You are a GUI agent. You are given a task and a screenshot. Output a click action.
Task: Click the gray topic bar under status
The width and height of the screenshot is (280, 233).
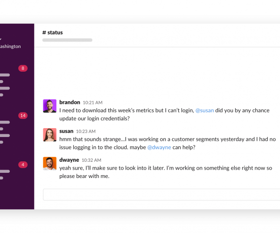pos(67,40)
